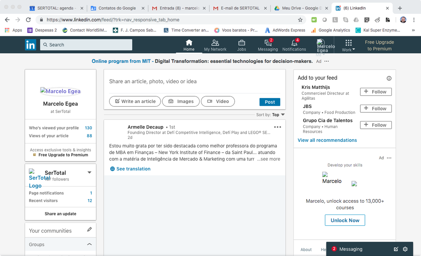Open Armelle Decaup's profile name
This screenshot has height=256, width=421.
(145, 127)
